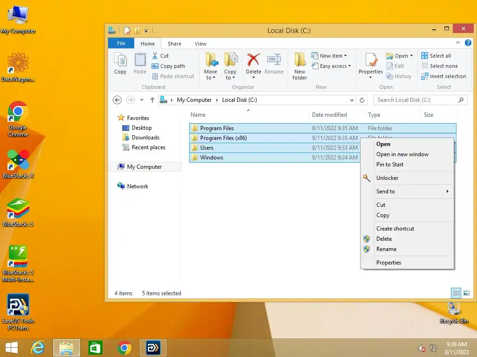Click Select none in the ribbon
The height and width of the screenshot is (357, 477).
click(x=440, y=66)
